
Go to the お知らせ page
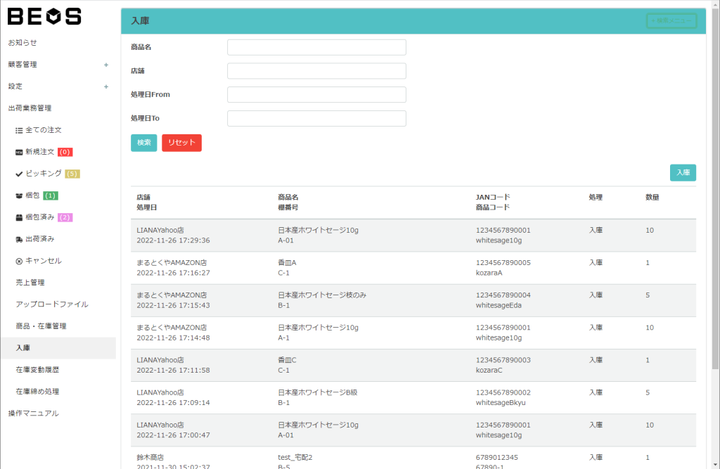pos(22,43)
